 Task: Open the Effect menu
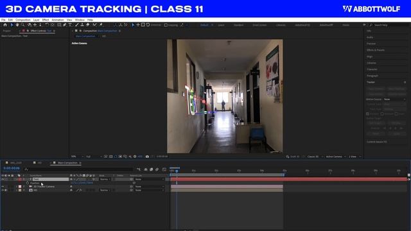point(46,20)
